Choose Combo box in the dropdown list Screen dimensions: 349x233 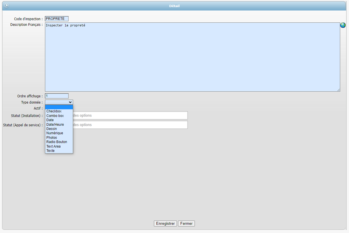point(55,116)
